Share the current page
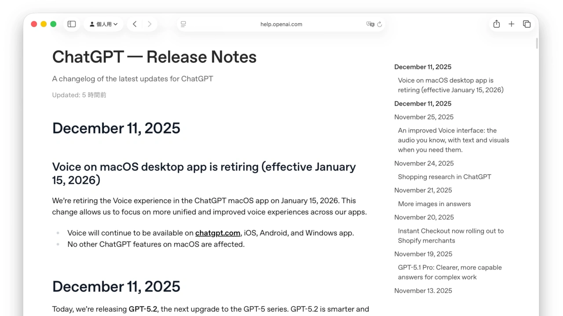563x316 pixels. pos(496,24)
